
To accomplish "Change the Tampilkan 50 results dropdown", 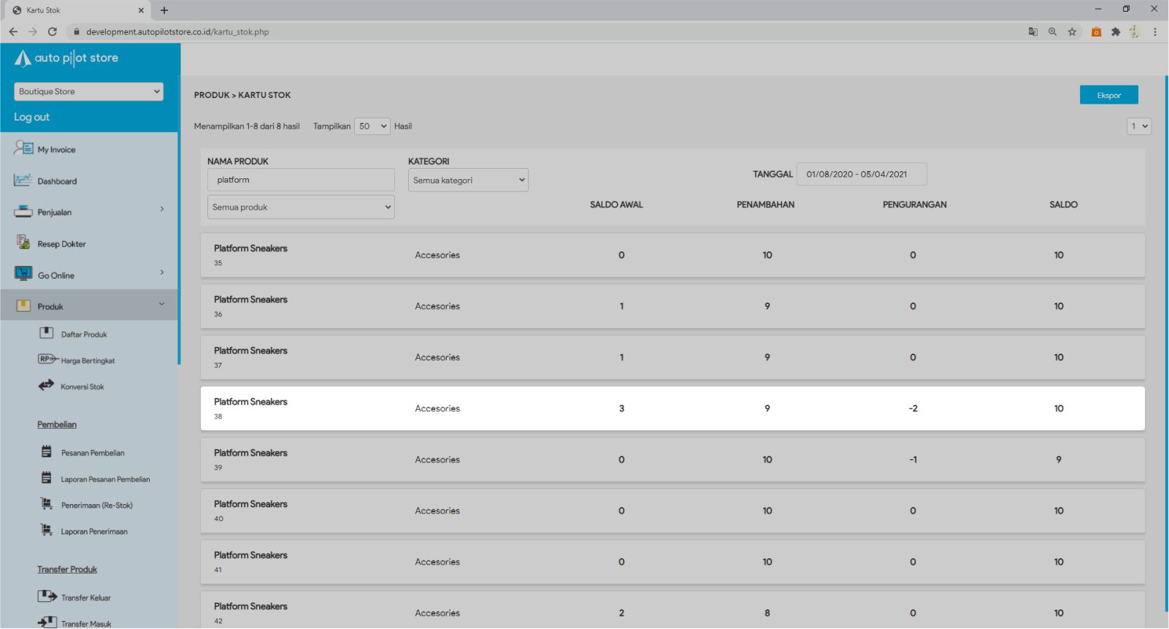I will [372, 126].
